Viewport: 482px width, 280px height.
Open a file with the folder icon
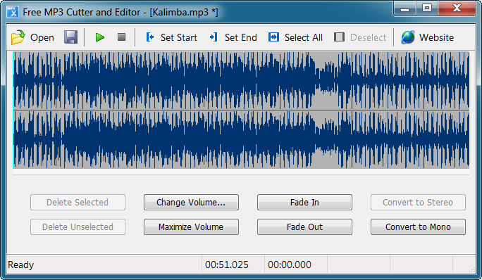(x=18, y=37)
